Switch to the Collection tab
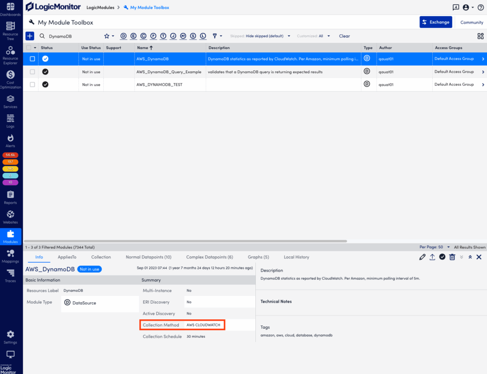487x374 pixels. point(101,257)
